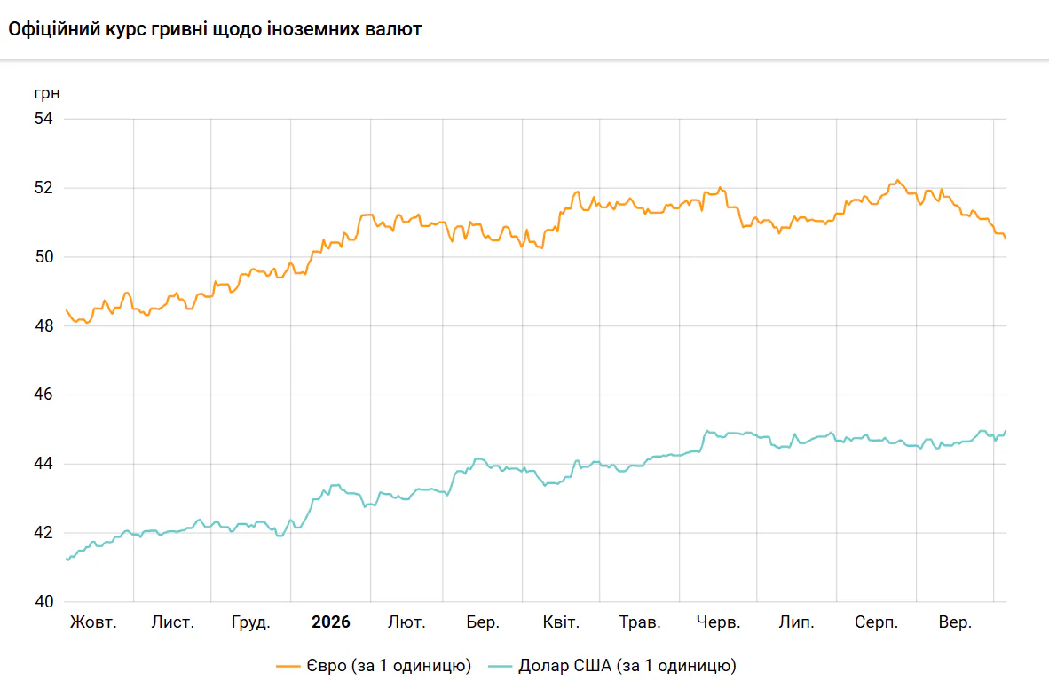This screenshot has width=1049, height=681.
Task: Select the 'Серп.' month label
Action: coord(877,622)
